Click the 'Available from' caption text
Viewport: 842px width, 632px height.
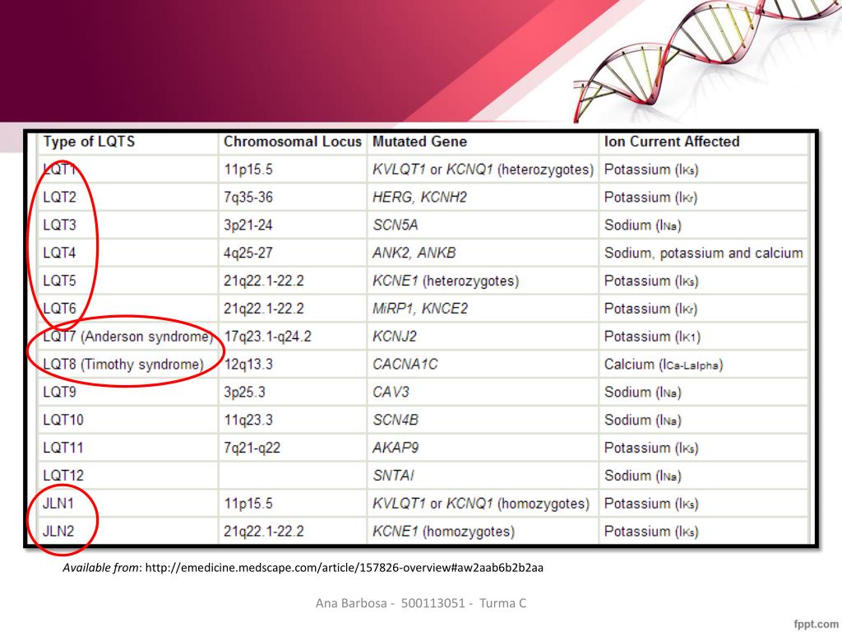[101, 568]
